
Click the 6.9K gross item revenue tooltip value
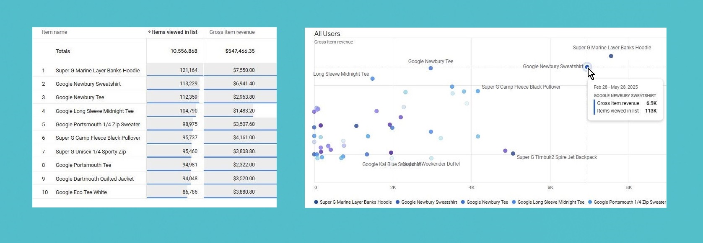(x=651, y=103)
